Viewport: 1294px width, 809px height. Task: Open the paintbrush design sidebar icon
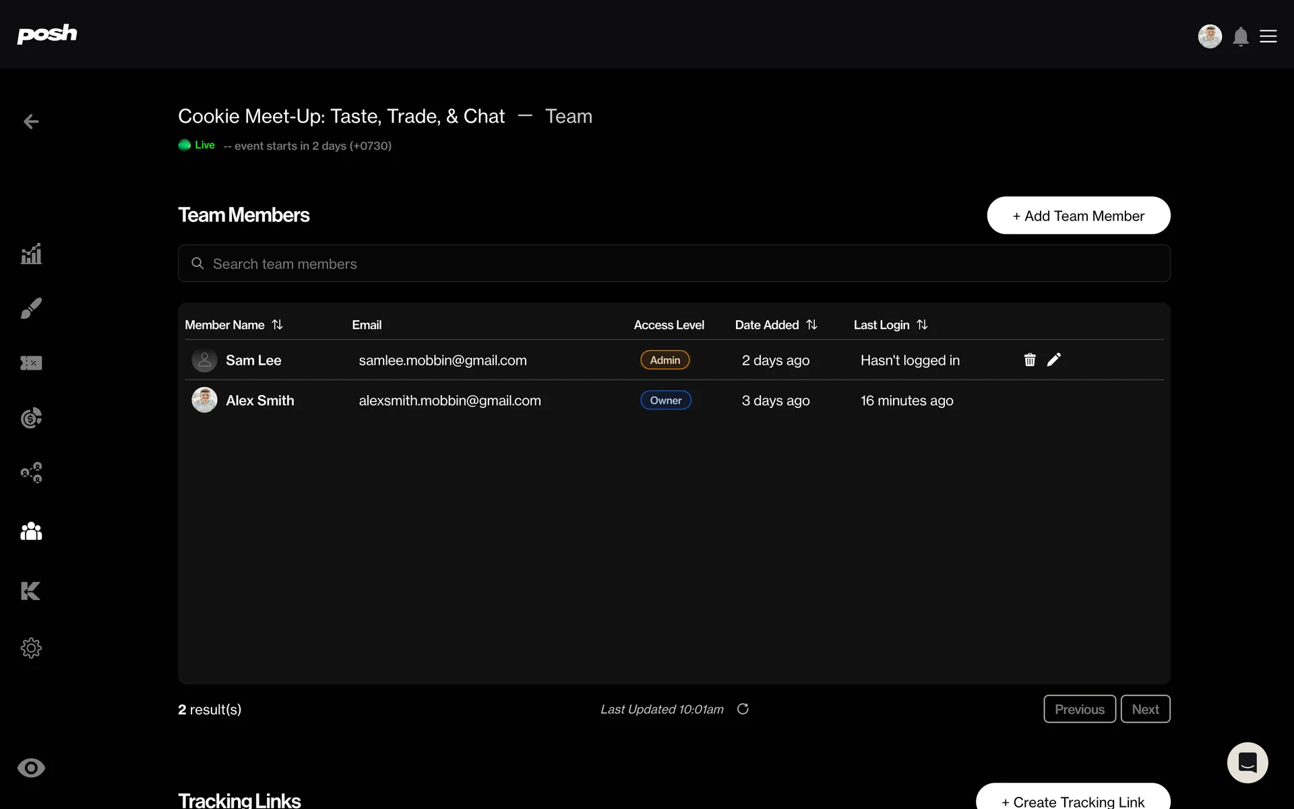[31, 308]
